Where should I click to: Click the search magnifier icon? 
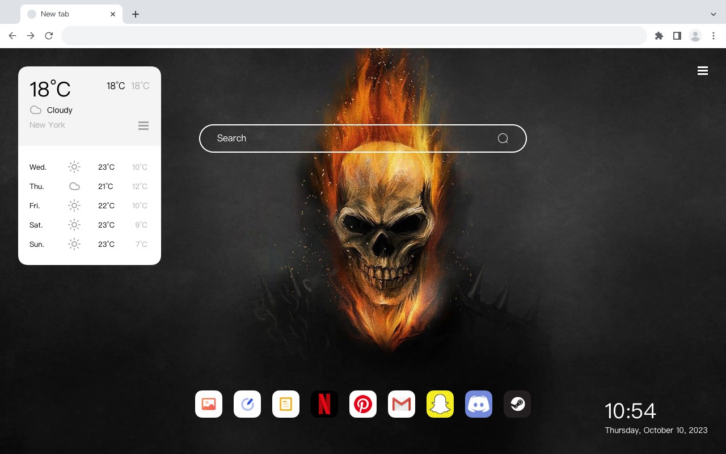point(503,138)
